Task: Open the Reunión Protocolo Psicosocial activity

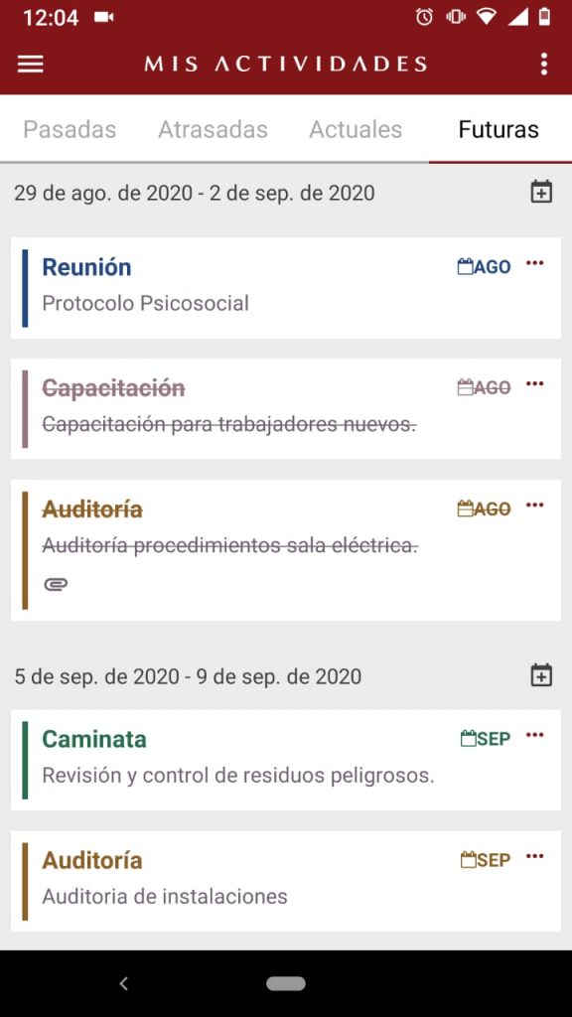Action: pos(286,288)
